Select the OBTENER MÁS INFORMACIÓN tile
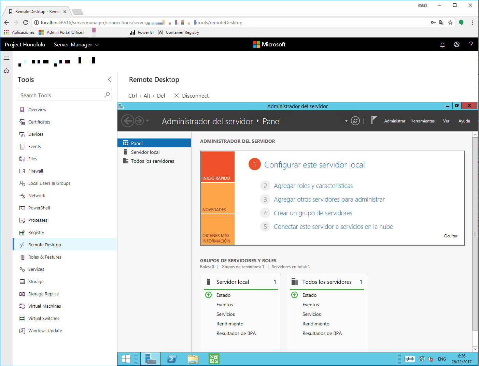The image size is (479, 366). coord(218,230)
